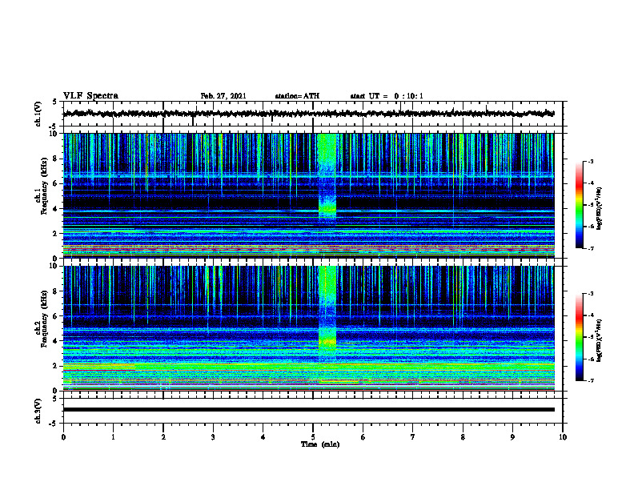
Task: Click the "4" frequency tick of ch.2 panel
Action: (x=56, y=341)
